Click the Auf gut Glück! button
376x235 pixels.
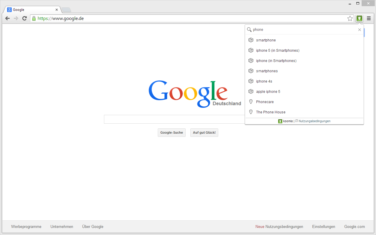204,132
